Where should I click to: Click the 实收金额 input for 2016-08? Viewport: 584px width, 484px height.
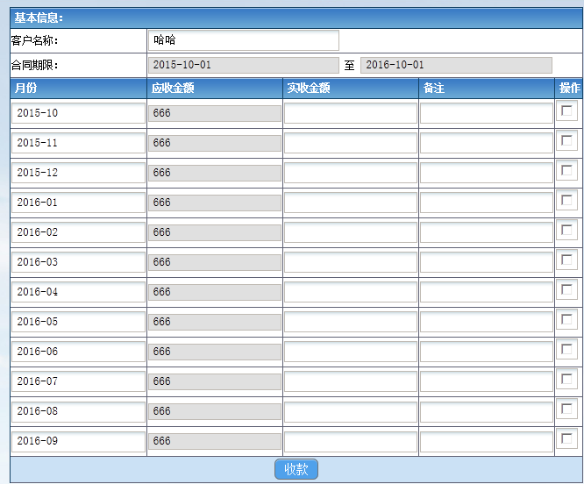[351, 411]
